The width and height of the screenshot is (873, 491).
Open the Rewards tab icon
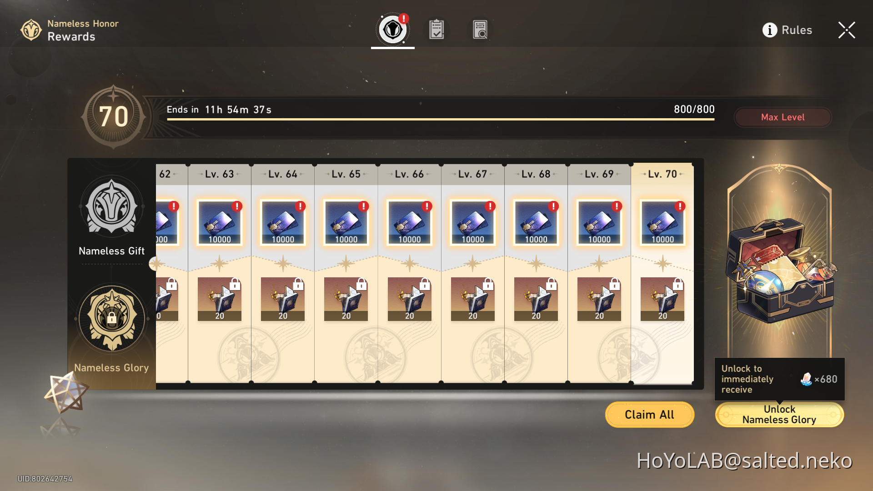392,30
